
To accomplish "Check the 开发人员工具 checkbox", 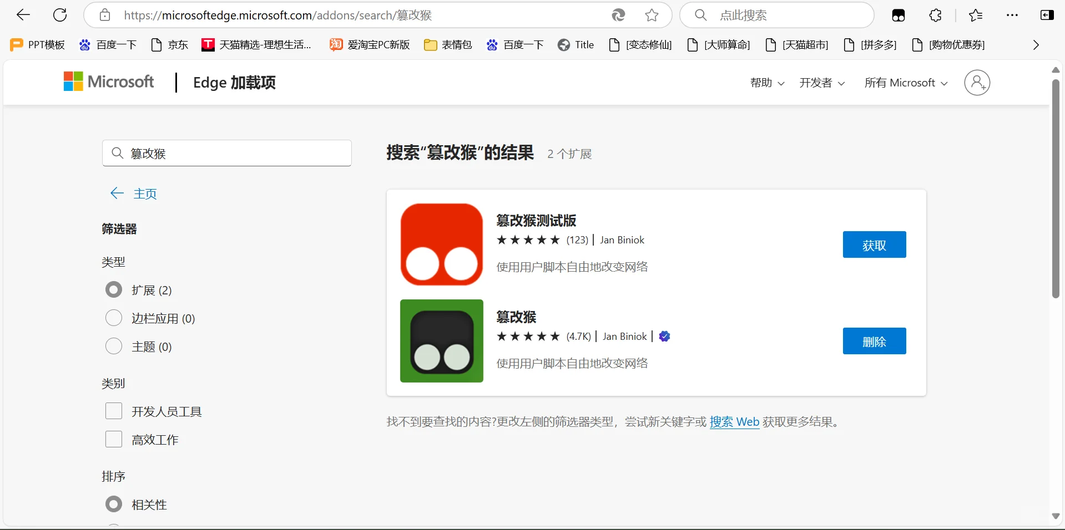I will coord(113,411).
